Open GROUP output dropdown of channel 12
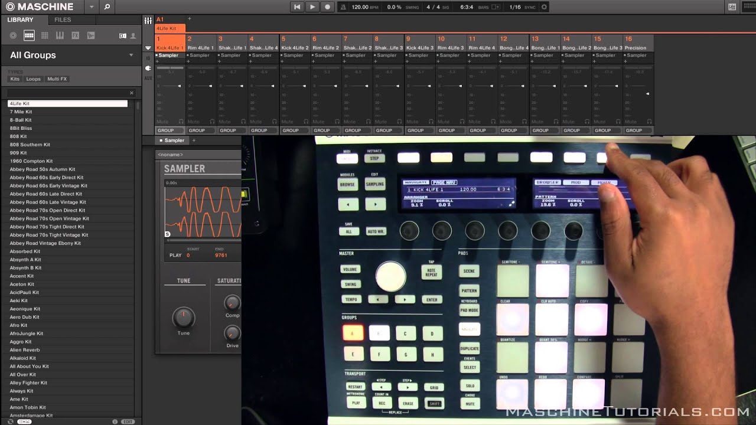 513,130
